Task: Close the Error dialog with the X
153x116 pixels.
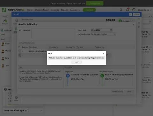Action: pos(103,53)
